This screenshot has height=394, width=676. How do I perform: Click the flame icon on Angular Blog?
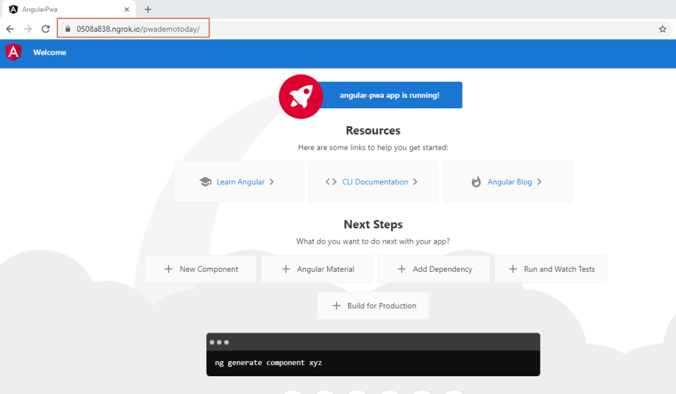[476, 182]
